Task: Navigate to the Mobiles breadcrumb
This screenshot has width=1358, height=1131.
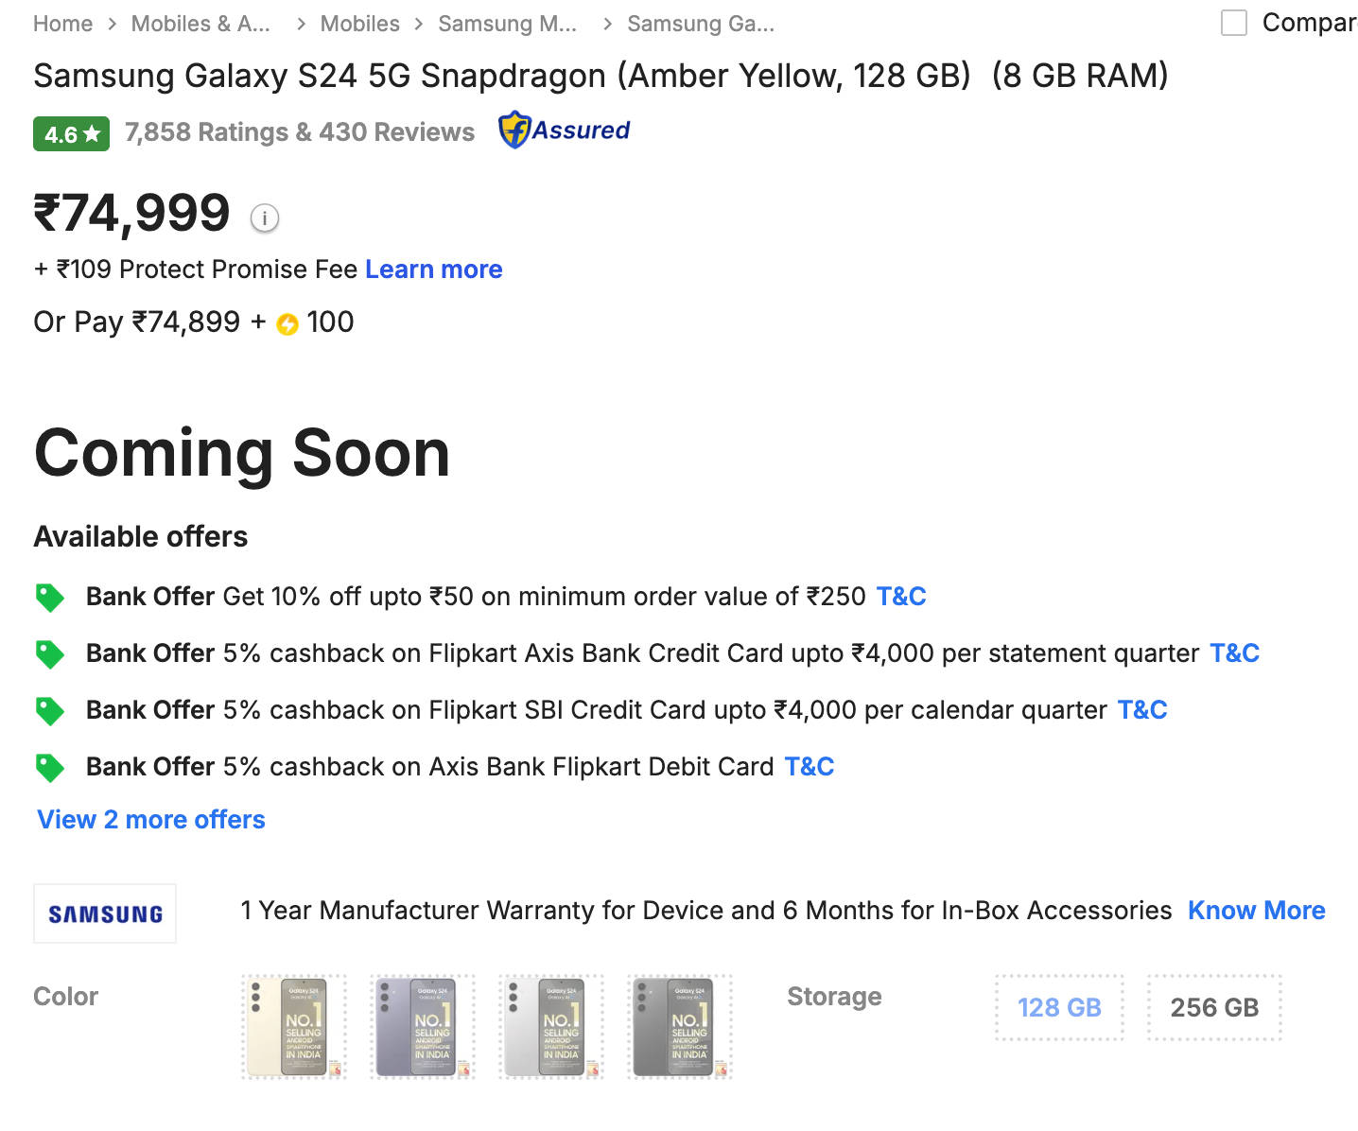Action: [359, 24]
